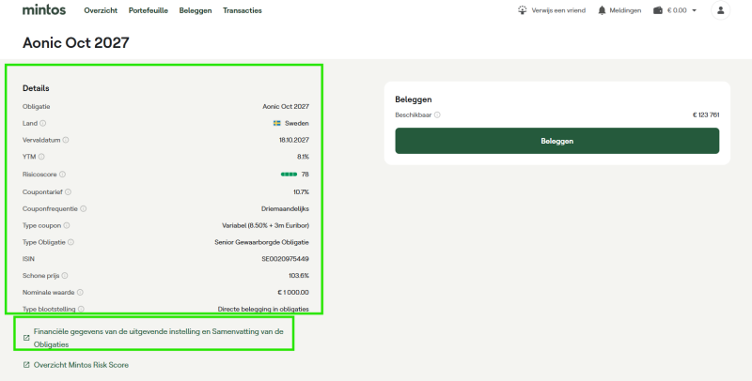Open the Overzicht menu item
Viewport: 752px width, 381px height.
(101, 10)
